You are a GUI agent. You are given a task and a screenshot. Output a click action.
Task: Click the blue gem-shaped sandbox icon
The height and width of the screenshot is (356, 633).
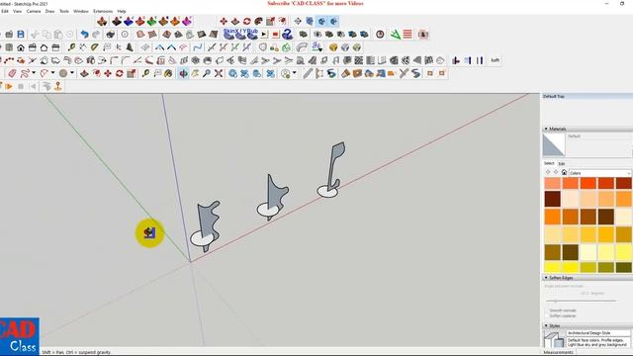point(129,22)
